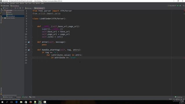This screenshot has width=185, height=104.
Task: Open the View menu
Action: pos(8,3)
